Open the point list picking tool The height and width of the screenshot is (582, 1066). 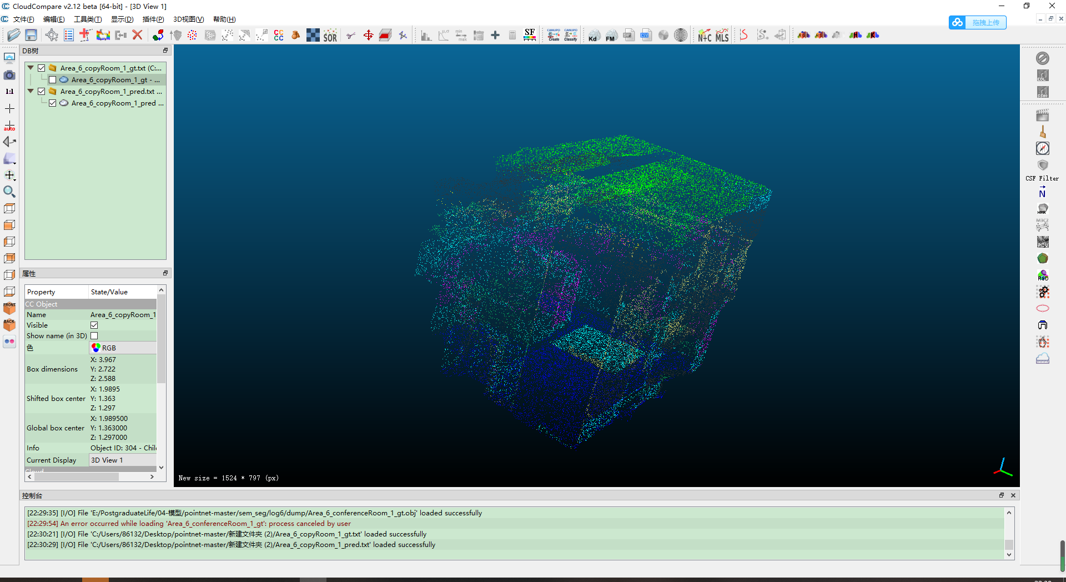69,36
